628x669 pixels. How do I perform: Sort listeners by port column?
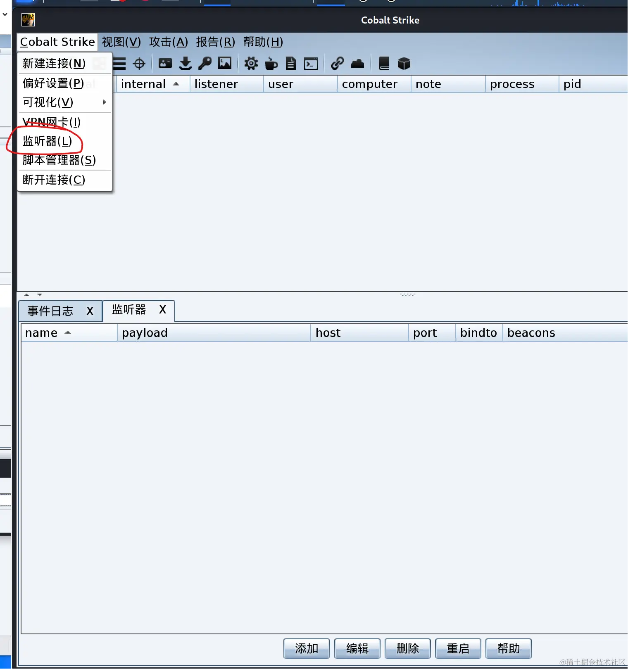pyautogui.click(x=433, y=333)
